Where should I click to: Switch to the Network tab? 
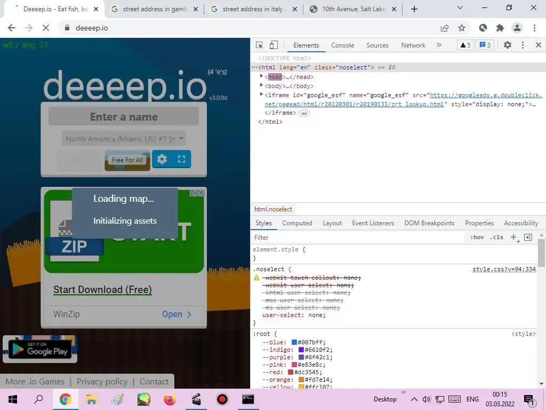(413, 45)
